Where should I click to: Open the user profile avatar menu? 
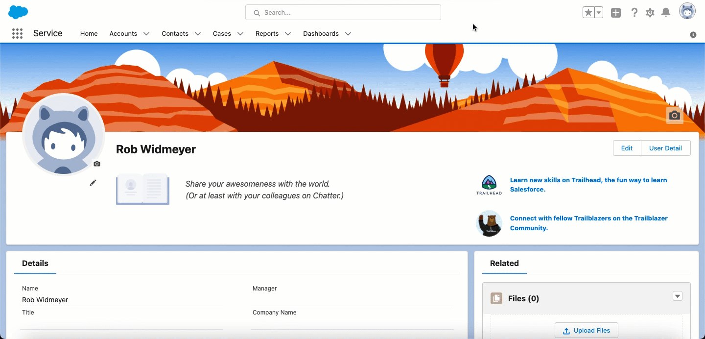point(687,11)
